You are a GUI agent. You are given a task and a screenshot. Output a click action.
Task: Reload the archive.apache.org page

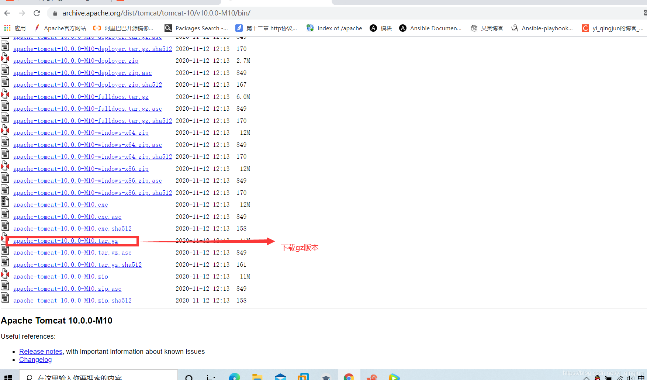click(37, 13)
